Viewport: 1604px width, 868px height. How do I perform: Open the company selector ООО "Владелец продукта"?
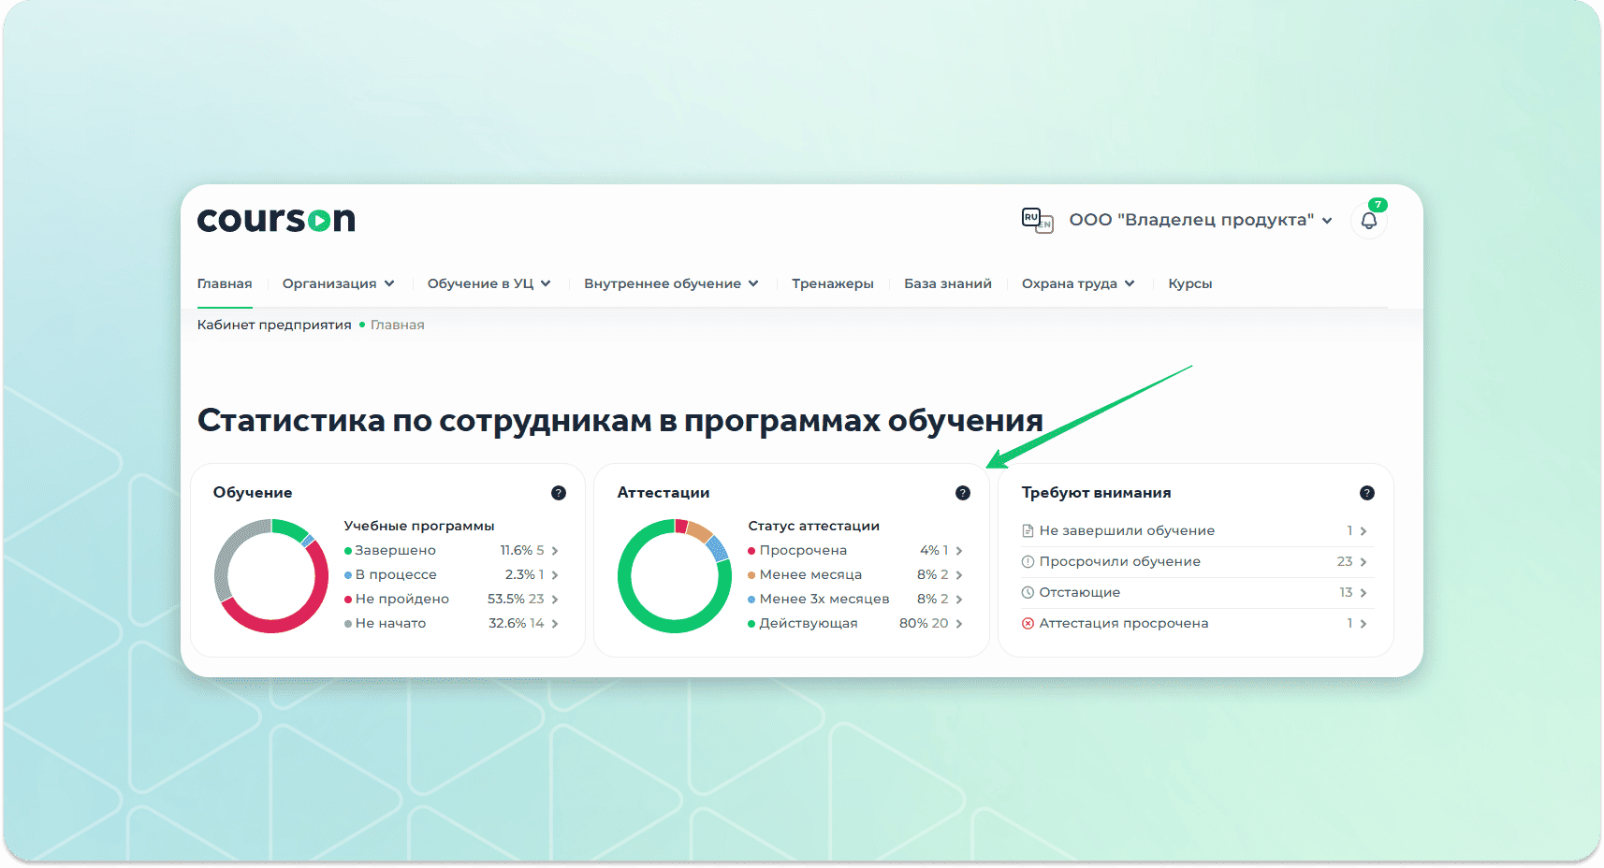(x=1200, y=220)
